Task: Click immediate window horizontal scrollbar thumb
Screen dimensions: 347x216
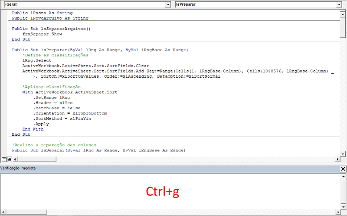Action: 26,212
